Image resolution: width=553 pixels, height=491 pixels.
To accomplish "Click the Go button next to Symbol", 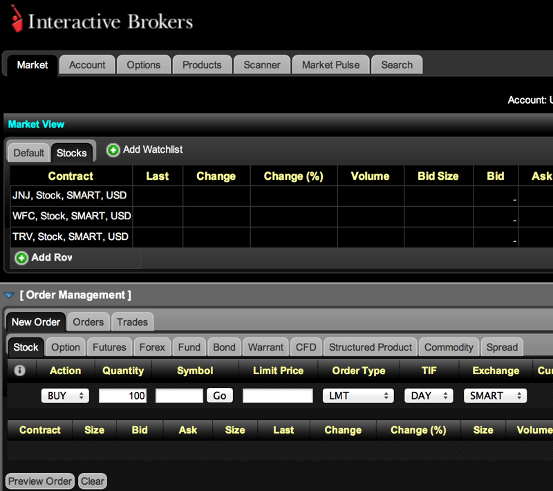I will point(219,396).
